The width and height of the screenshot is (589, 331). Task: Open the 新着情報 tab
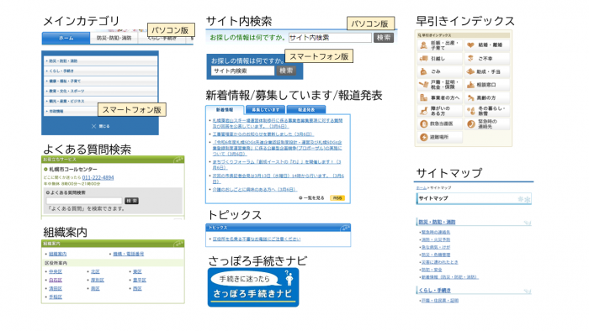click(x=225, y=110)
